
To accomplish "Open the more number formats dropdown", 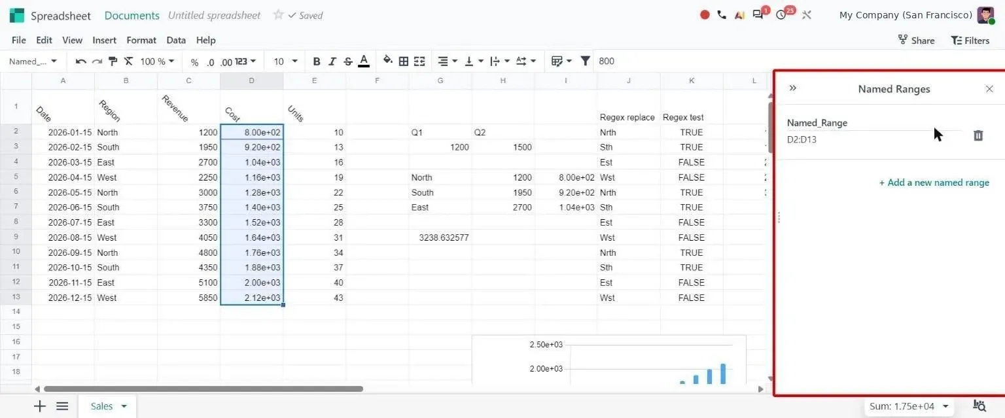I will (246, 61).
